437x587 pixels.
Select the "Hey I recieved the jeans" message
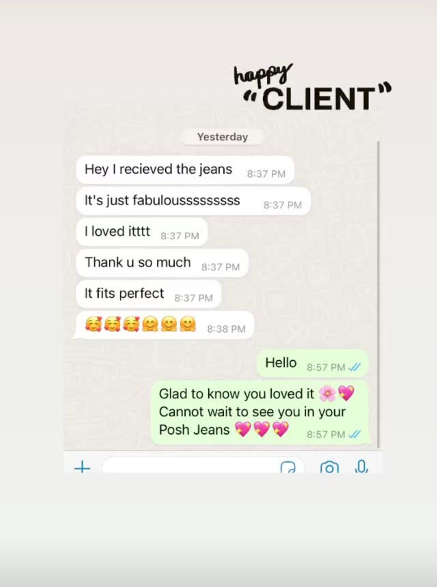[x=185, y=170]
